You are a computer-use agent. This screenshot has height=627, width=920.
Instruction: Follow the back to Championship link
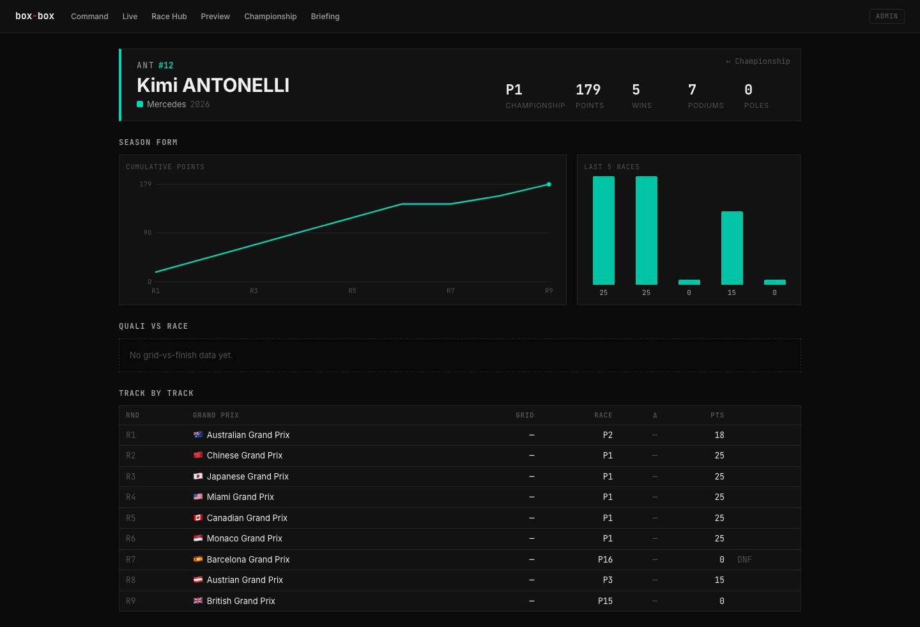pyautogui.click(x=758, y=61)
